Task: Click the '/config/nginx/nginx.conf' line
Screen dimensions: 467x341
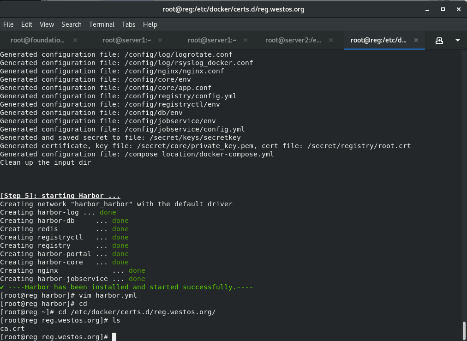Action: point(112,71)
